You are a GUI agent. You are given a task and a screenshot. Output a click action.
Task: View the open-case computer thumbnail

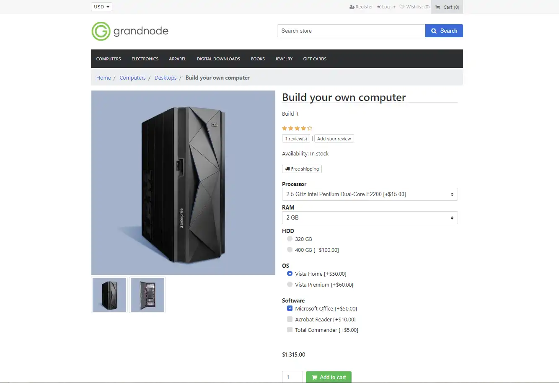click(x=148, y=295)
